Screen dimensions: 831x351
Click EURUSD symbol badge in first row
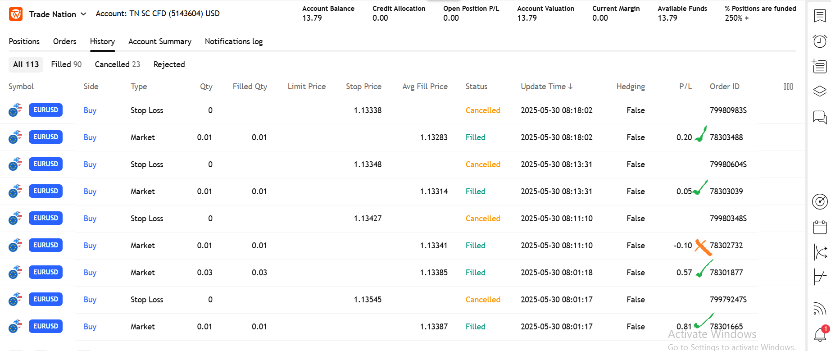click(45, 110)
